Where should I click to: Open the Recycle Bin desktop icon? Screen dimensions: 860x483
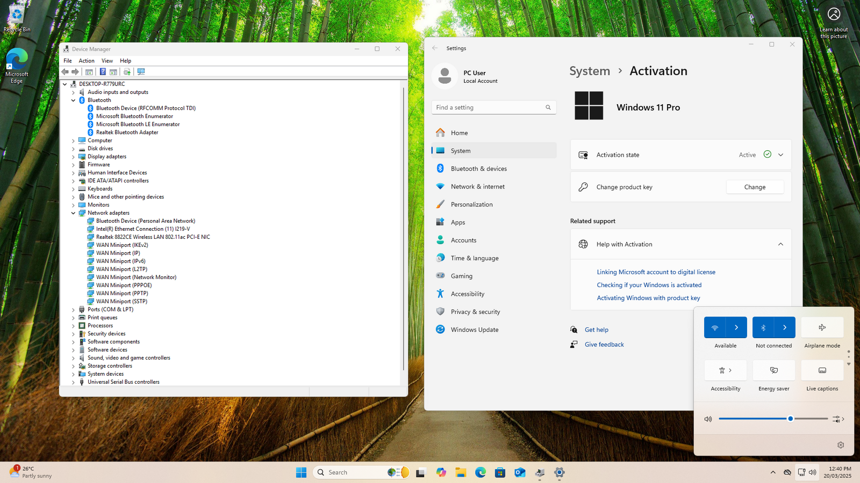17,18
